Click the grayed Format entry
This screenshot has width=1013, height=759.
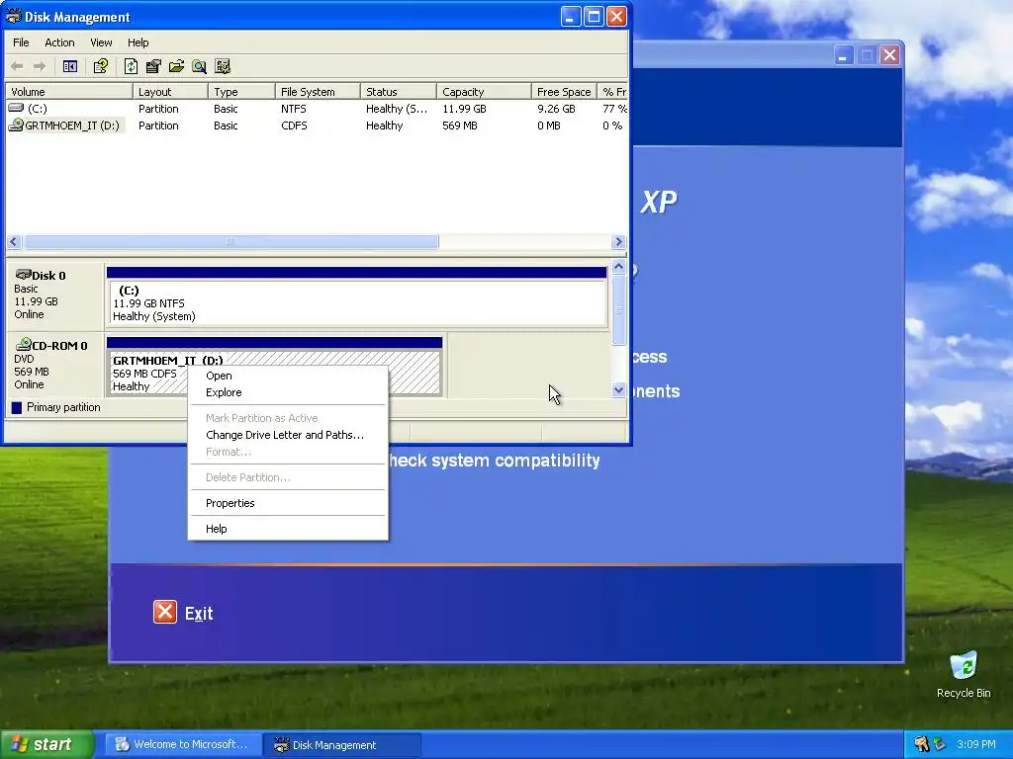[288, 452]
